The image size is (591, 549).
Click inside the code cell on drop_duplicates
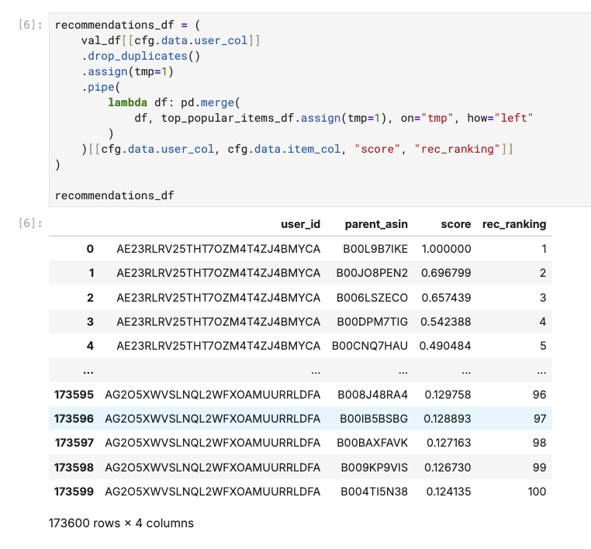(137, 56)
